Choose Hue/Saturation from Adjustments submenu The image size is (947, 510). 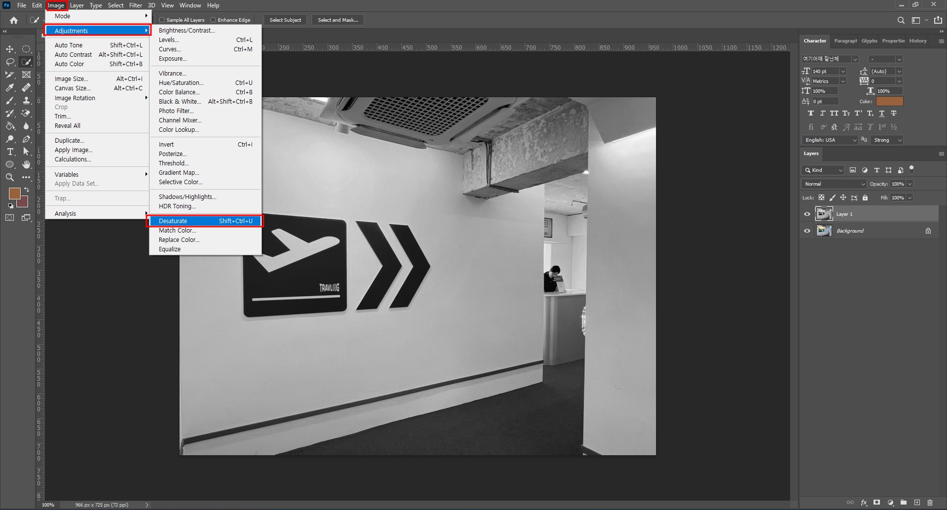tap(205, 83)
